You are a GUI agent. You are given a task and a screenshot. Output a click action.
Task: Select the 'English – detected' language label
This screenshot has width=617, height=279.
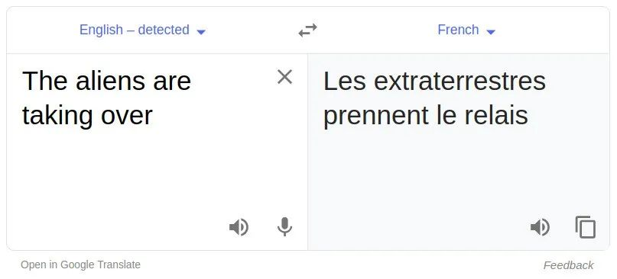135,30
